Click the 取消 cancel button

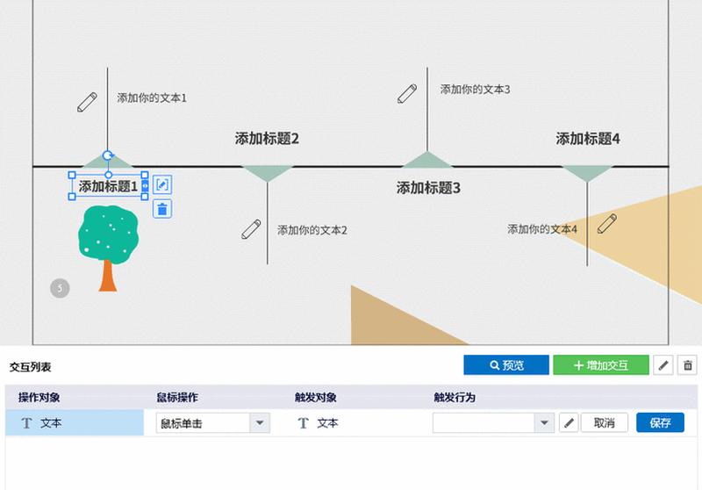pos(604,422)
